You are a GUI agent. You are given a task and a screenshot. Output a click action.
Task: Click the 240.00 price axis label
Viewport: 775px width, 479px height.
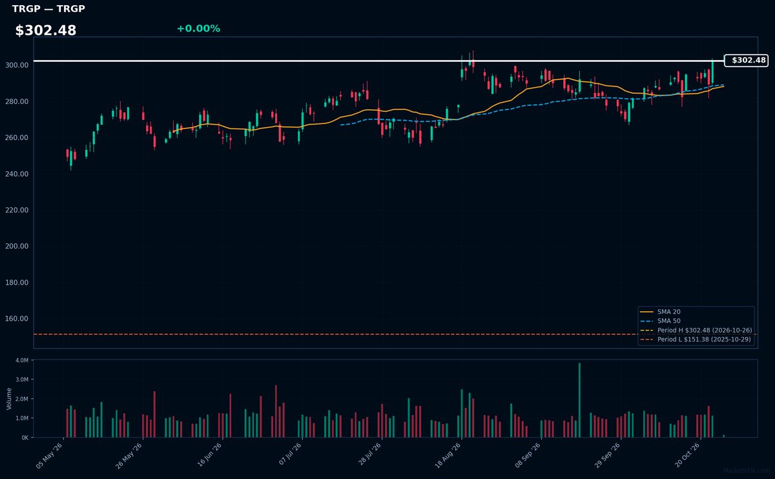pos(17,174)
